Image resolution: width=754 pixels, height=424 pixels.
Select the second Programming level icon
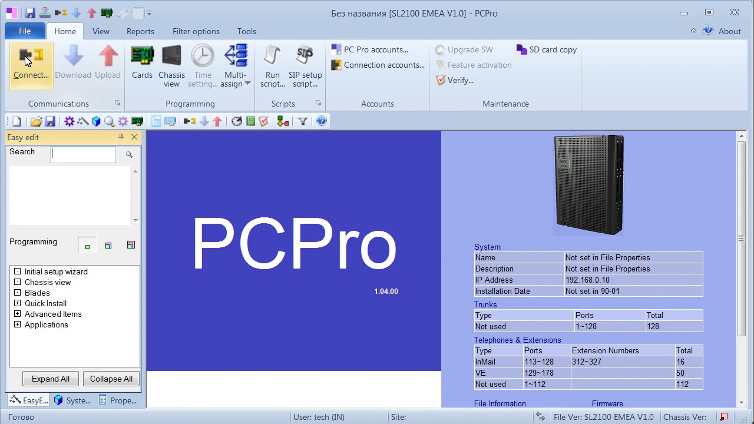108,246
